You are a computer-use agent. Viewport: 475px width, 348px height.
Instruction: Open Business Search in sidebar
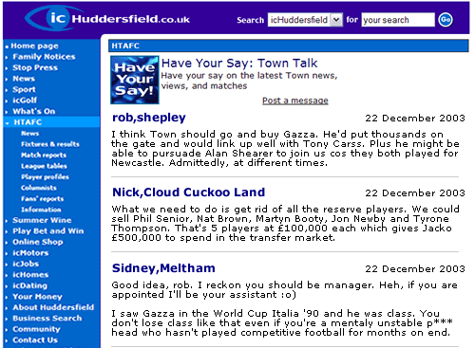(47, 319)
